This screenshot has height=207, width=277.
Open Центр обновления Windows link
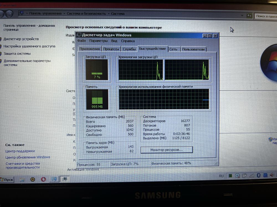click(28, 157)
